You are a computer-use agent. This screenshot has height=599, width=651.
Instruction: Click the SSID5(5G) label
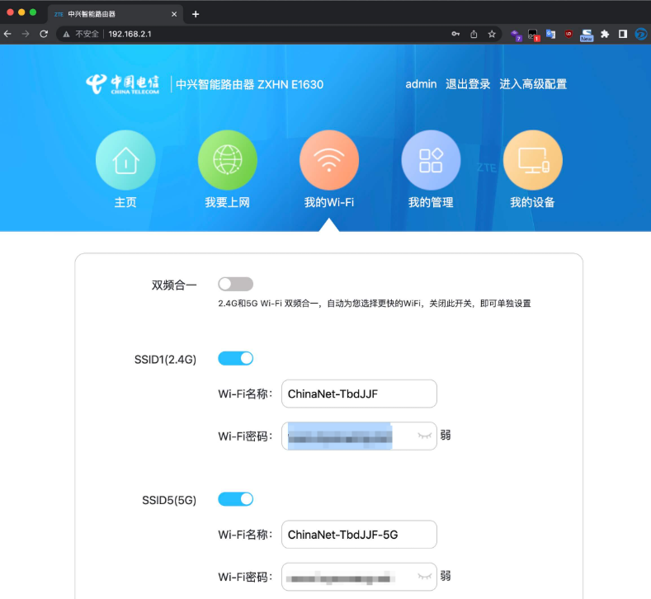[169, 500]
